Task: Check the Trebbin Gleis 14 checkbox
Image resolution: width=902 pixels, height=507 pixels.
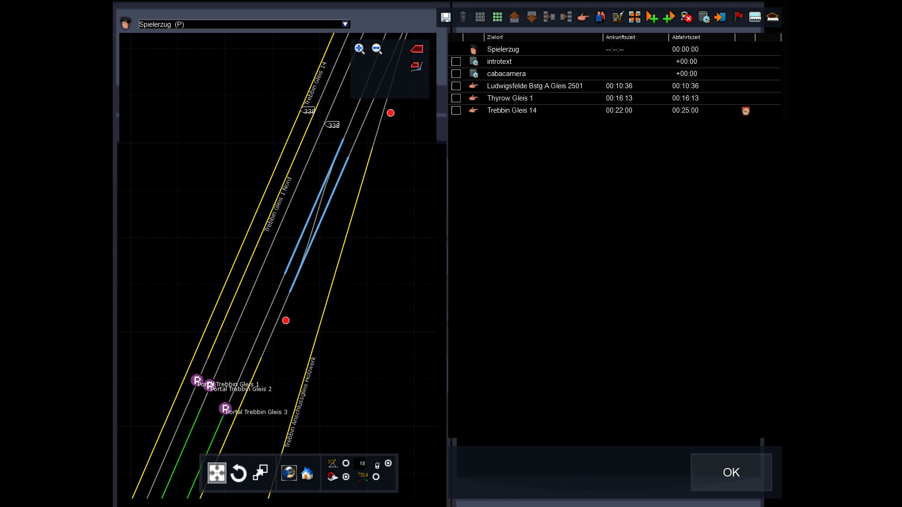Action: click(456, 110)
